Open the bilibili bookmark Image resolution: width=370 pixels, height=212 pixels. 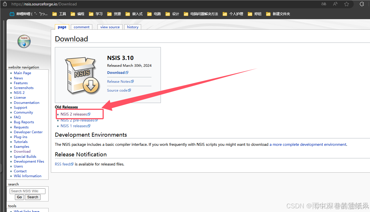pyautogui.click(x=29, y=14)
